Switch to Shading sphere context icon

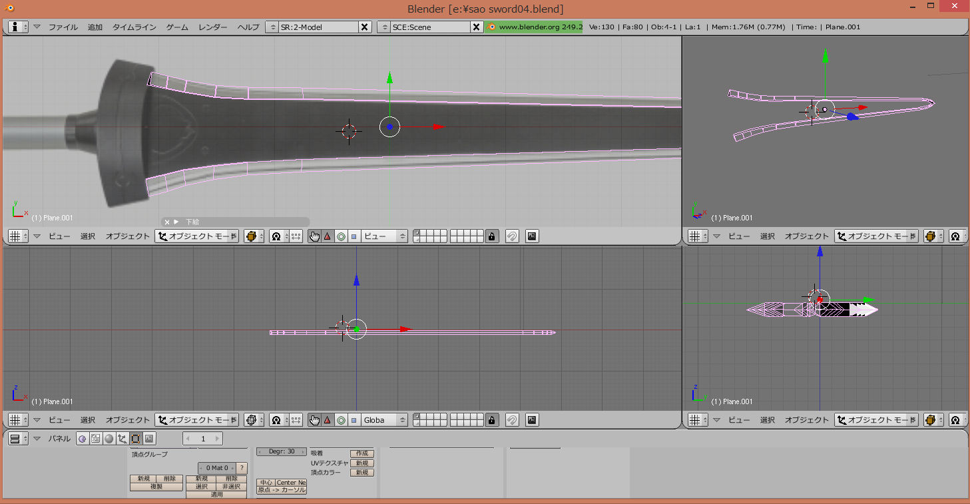[x=108, y=439]
